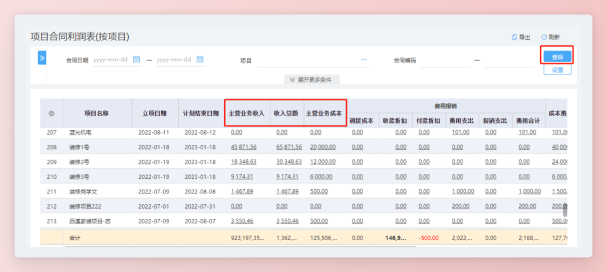
Task: Click the 2022-08-11 start date cell
Action: point(153,132)
